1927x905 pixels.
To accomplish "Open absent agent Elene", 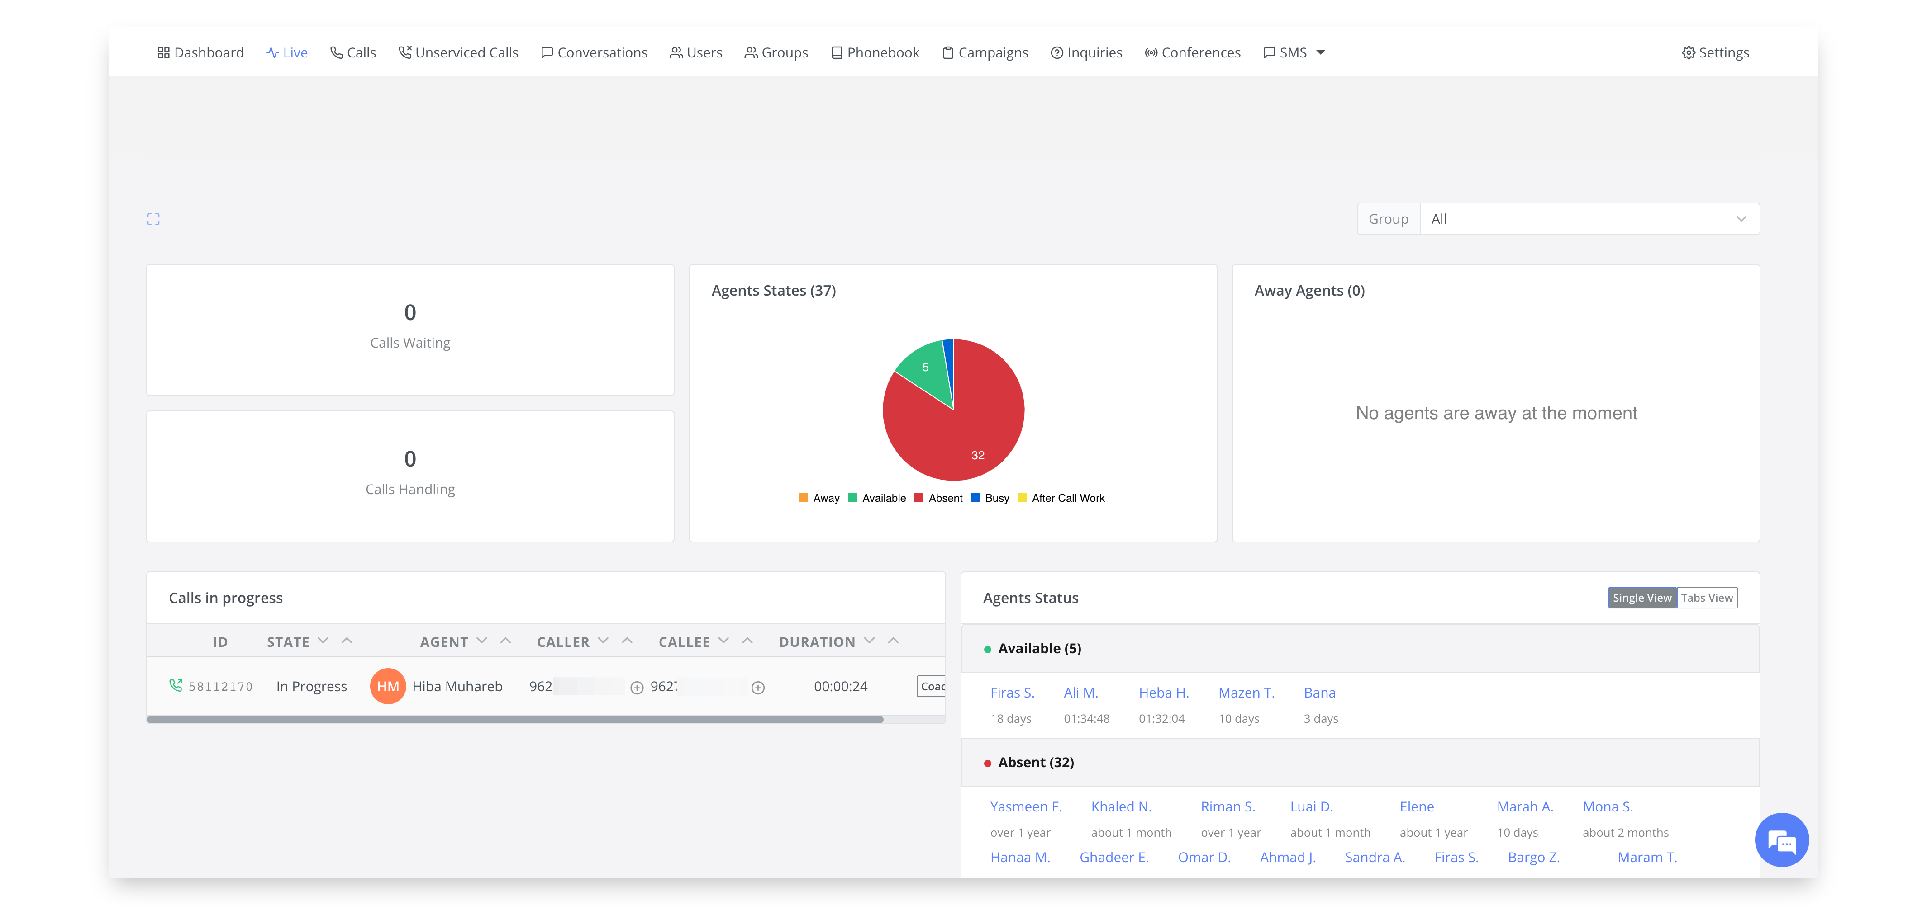I will point(1417,806).
